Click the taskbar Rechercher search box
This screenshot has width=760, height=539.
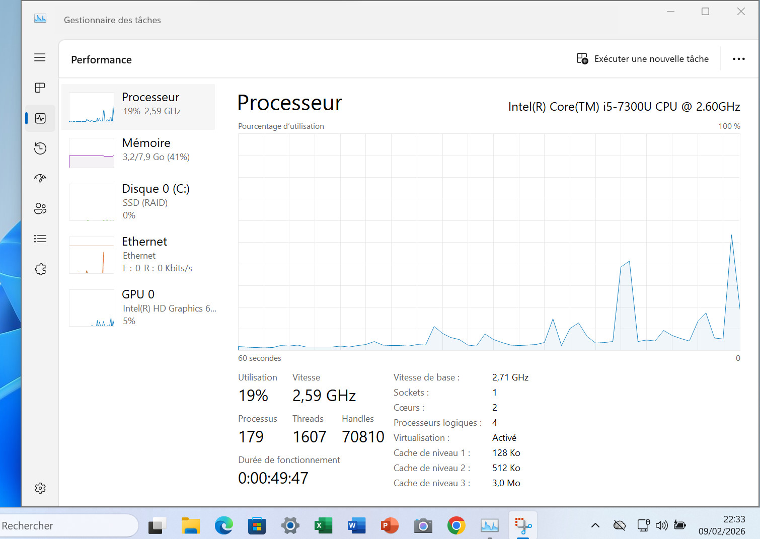coord(68,525)
